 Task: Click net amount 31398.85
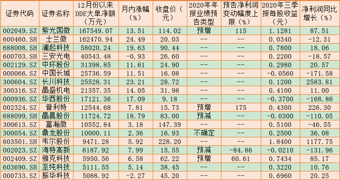(96, 65)
